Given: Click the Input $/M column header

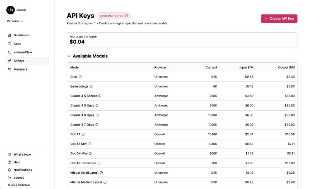Looking at the screenshot, I should 246,67.
